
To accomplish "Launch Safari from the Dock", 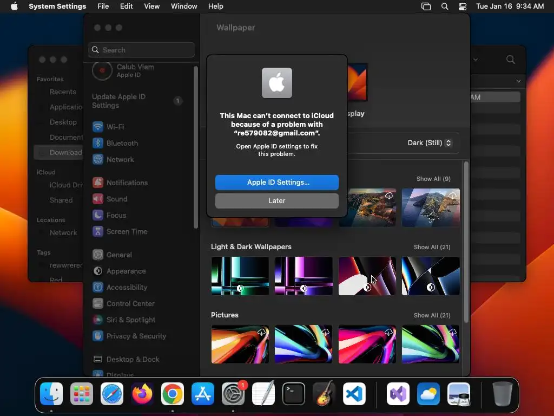I will [x=112, y=394].
